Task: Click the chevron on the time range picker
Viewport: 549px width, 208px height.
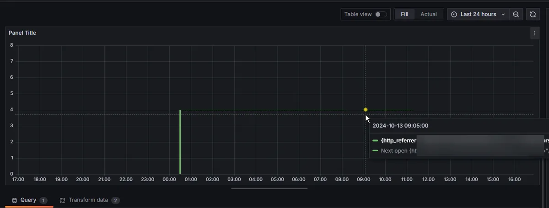Action: pos(503,14)
